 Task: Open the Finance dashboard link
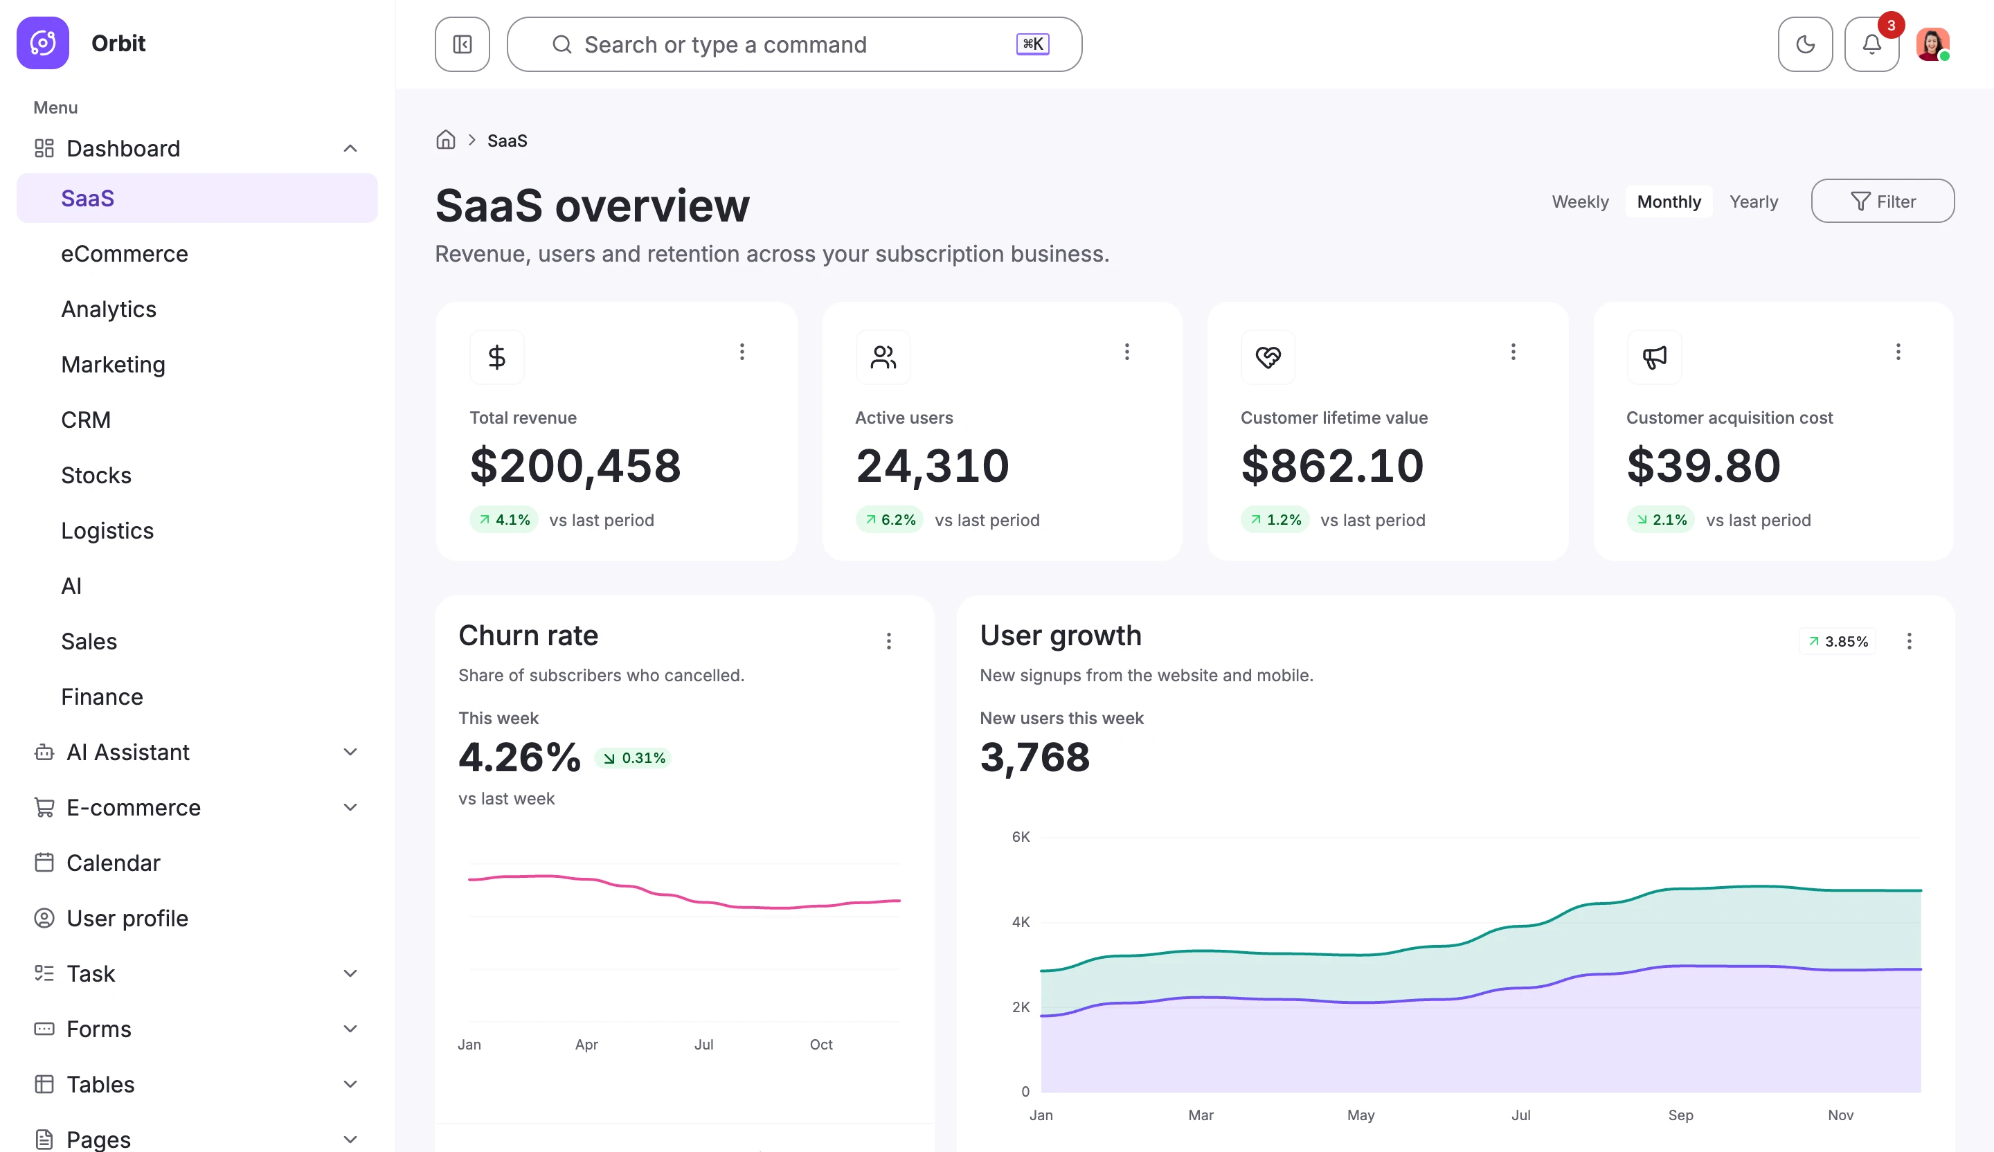tap(197, 696)
